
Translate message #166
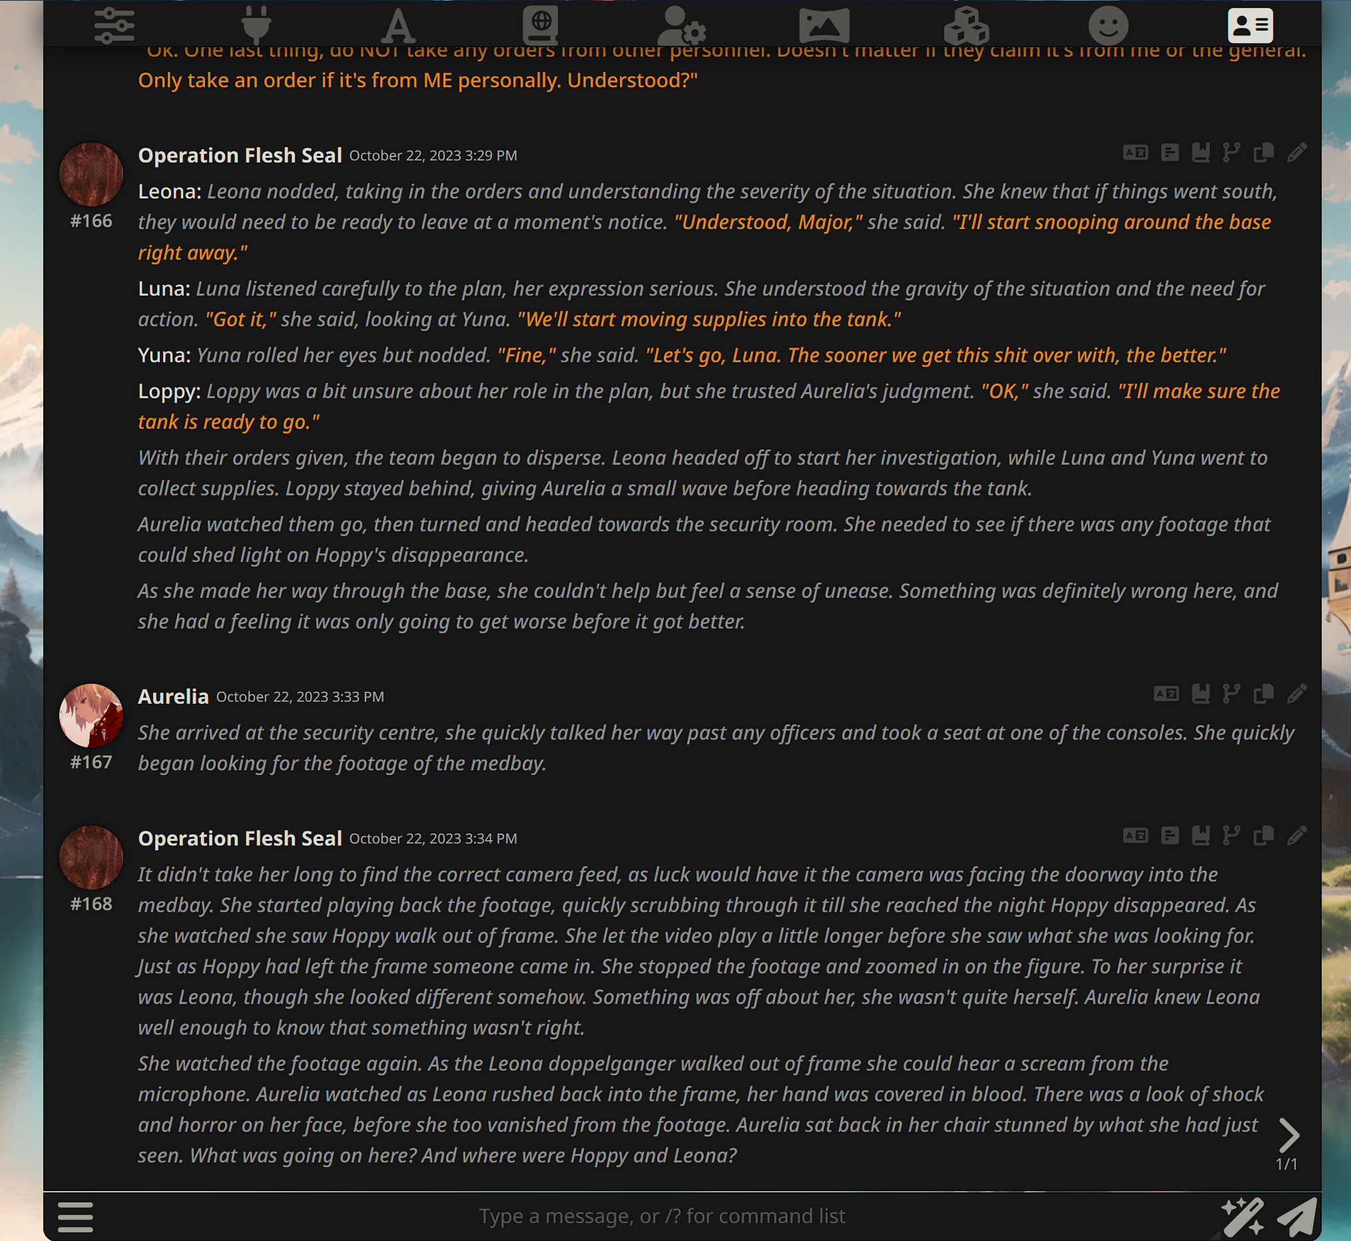tap(1135, 153)
